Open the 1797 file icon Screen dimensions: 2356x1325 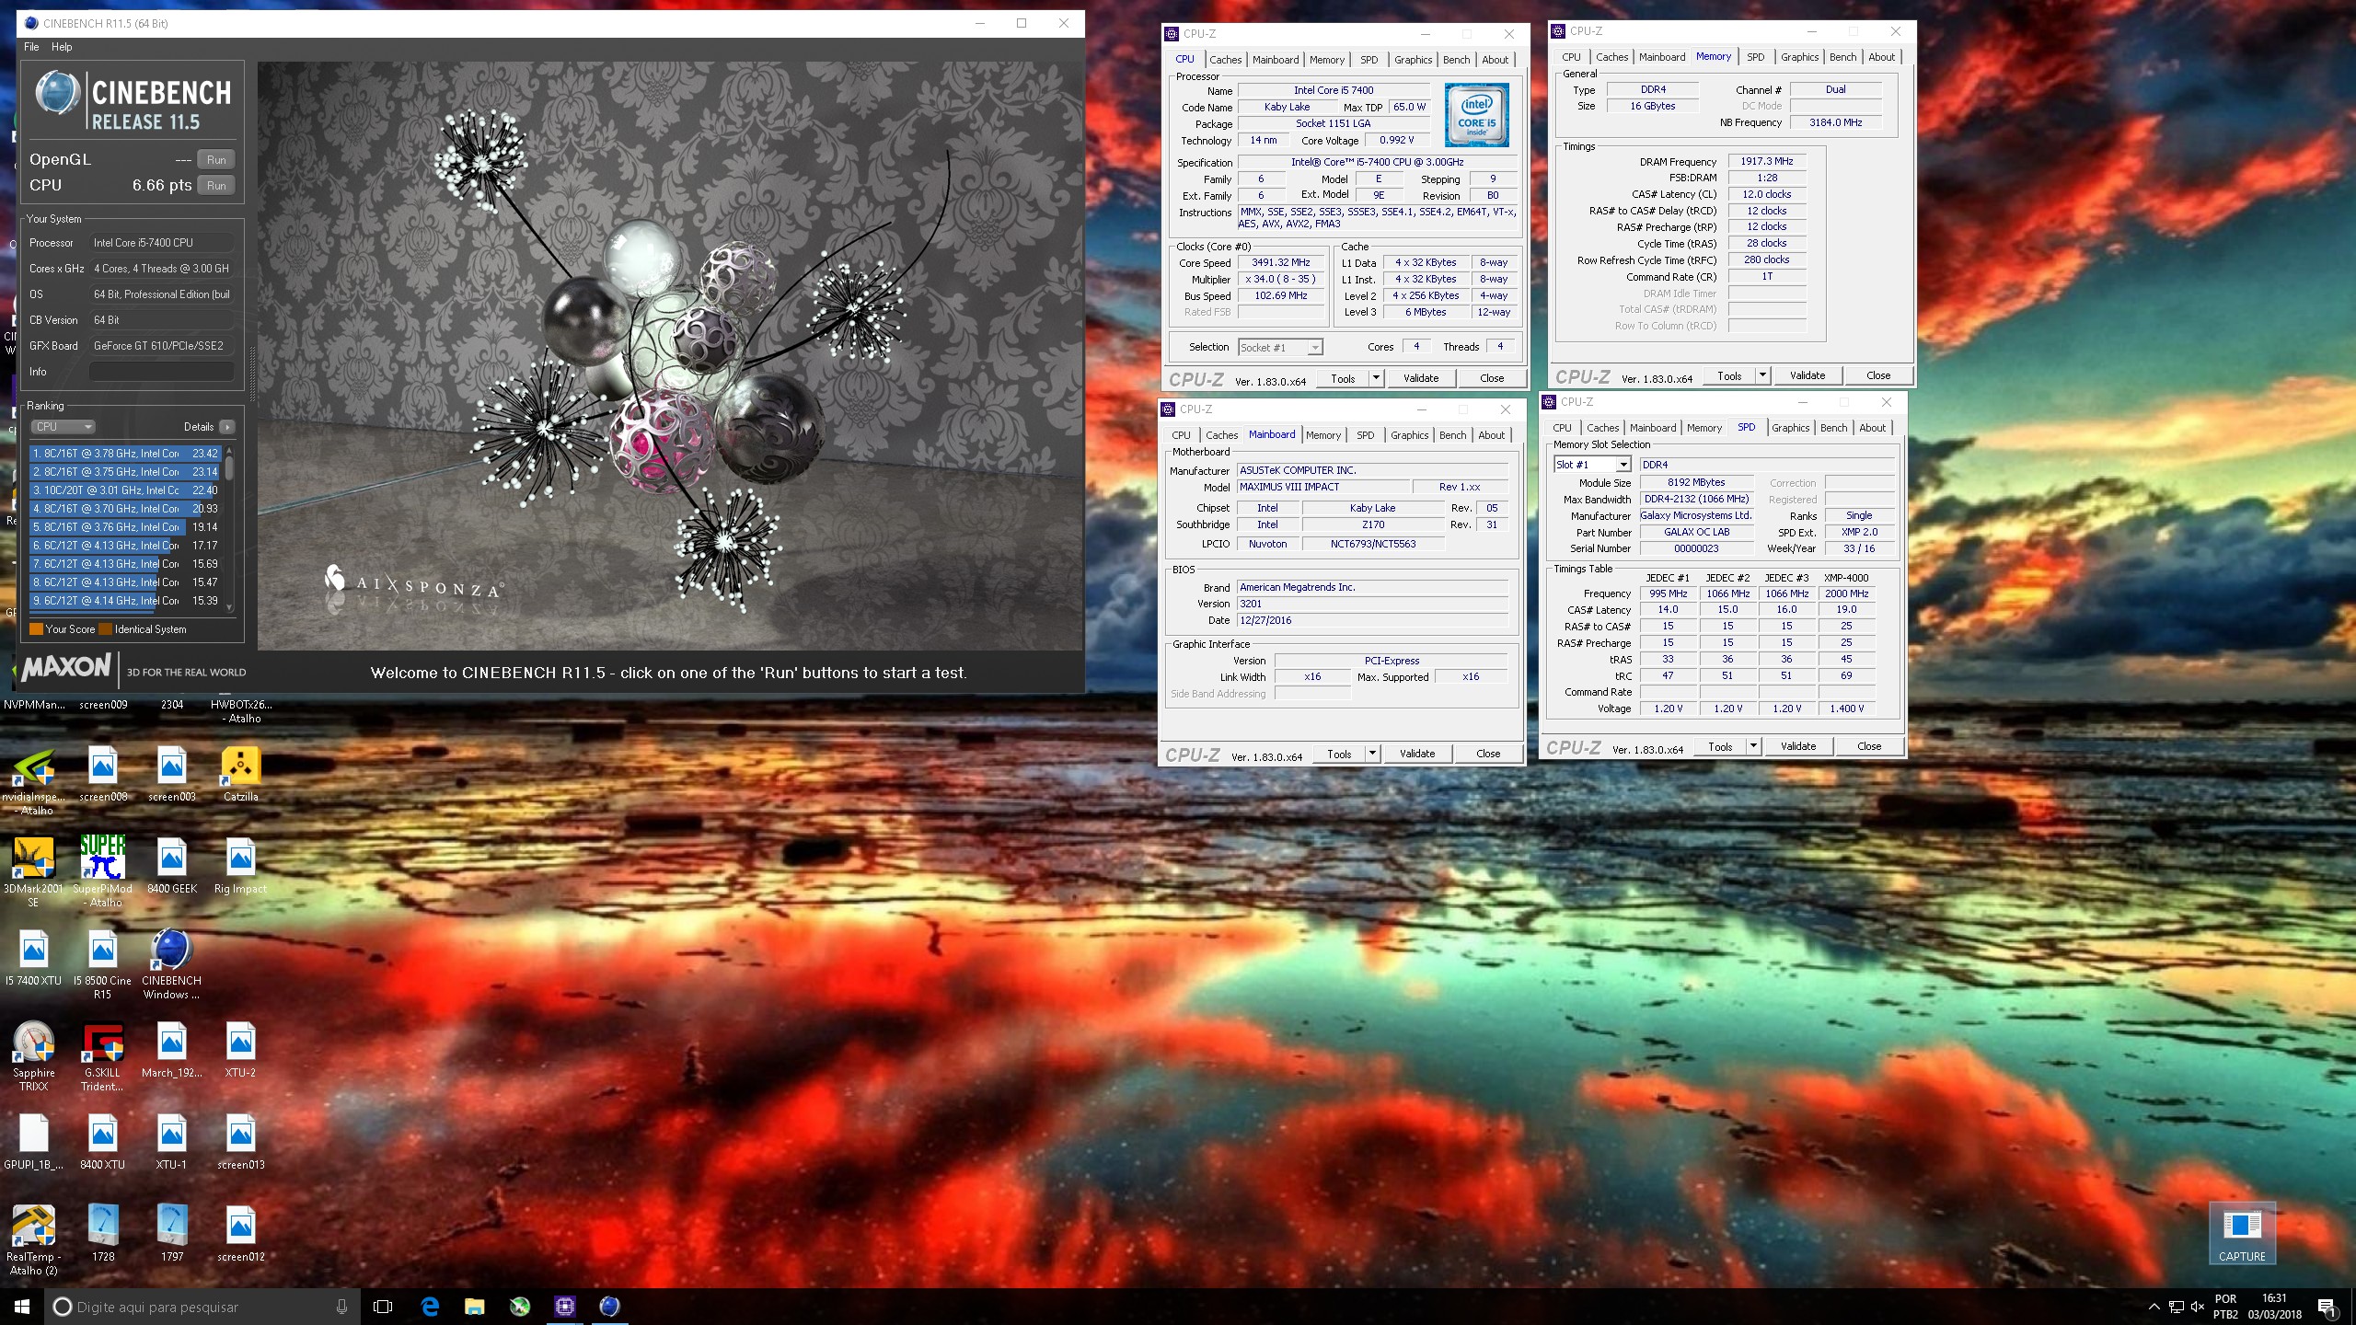(x=172, y=1226)
